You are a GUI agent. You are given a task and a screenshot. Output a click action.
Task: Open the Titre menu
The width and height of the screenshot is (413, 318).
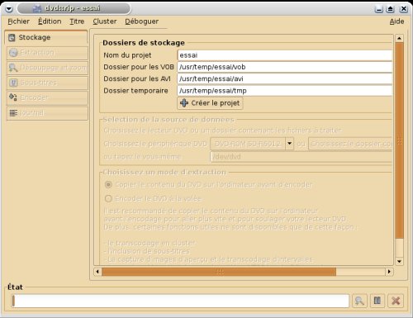point(77,21)
